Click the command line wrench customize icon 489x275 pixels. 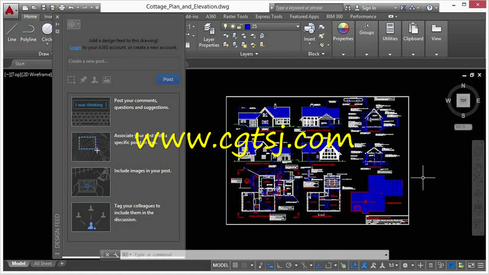[x=116, y=255]
